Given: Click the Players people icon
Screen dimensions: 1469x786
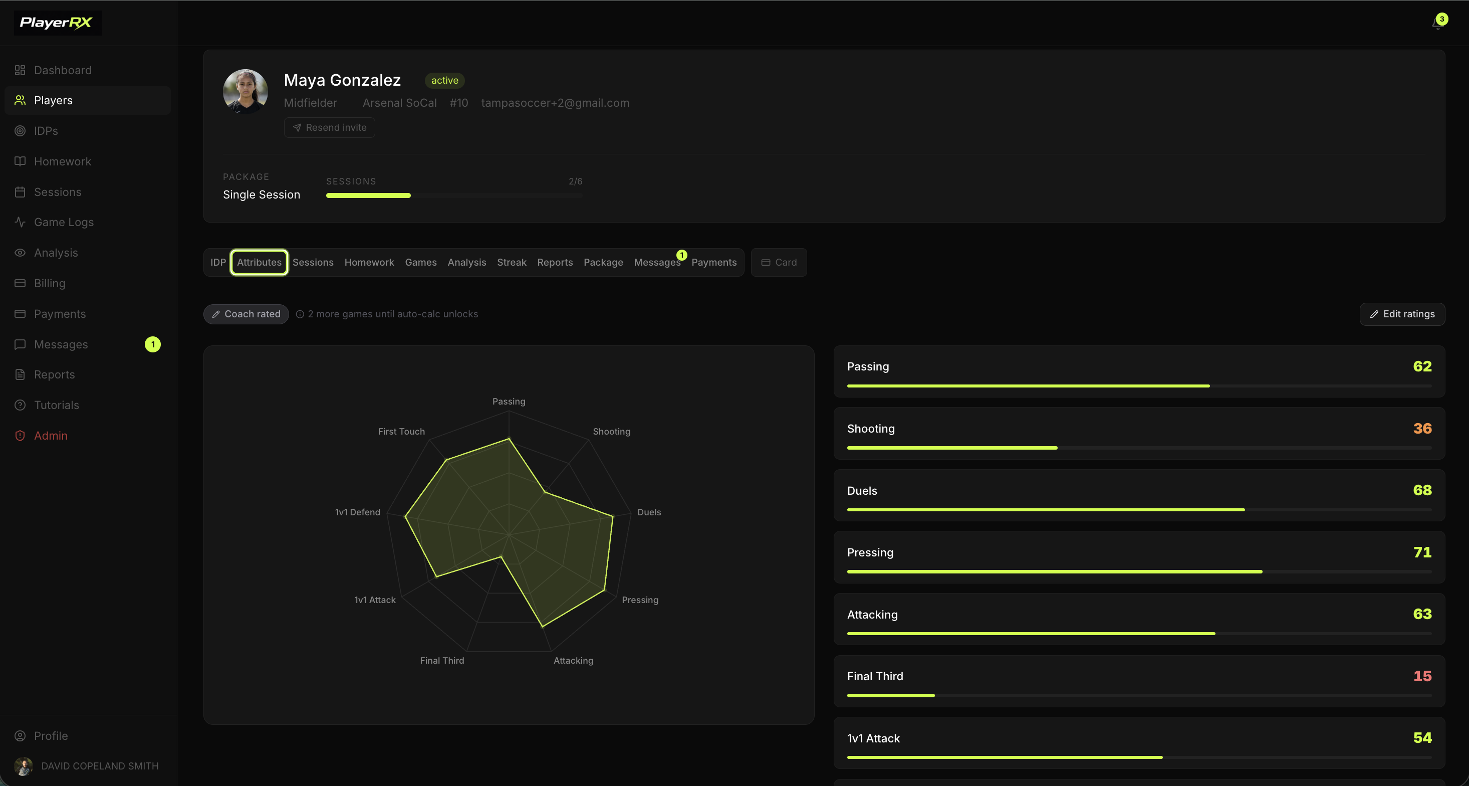Looking at the screenshot, I should tap(20, 100).
